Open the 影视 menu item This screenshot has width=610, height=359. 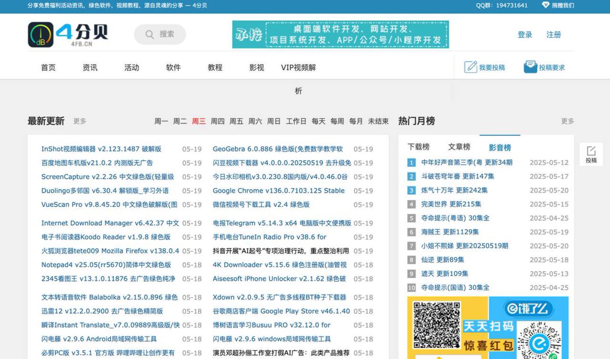[257, 68]
